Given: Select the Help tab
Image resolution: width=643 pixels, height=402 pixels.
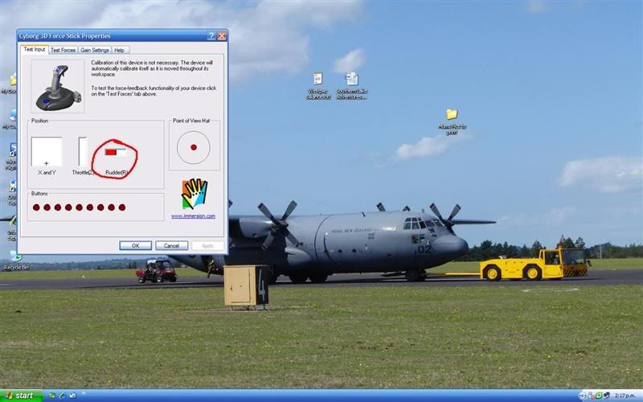Looking at the screenshot, I should click(119, 50).
